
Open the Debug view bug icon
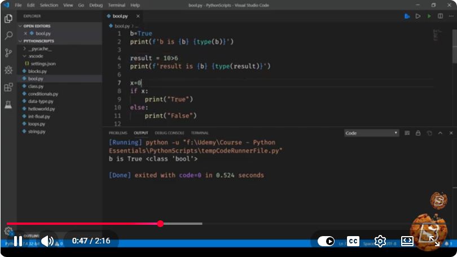coord(8,69)
